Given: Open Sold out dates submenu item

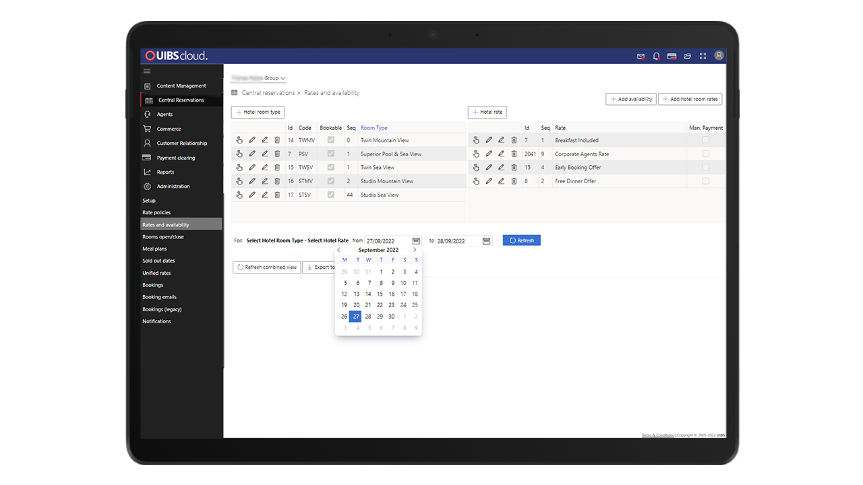Looking at the screenshot, I should (158, 261).
